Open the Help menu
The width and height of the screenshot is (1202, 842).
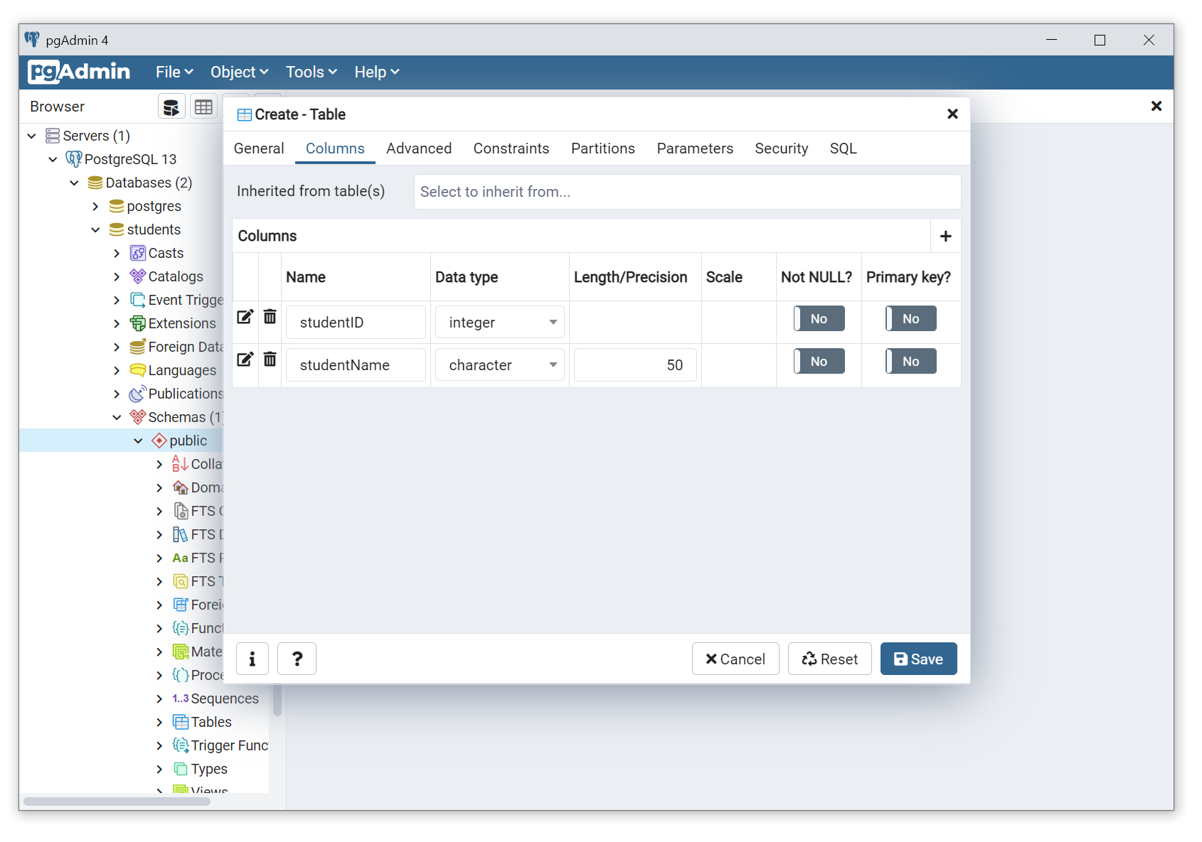pos(377,72)
